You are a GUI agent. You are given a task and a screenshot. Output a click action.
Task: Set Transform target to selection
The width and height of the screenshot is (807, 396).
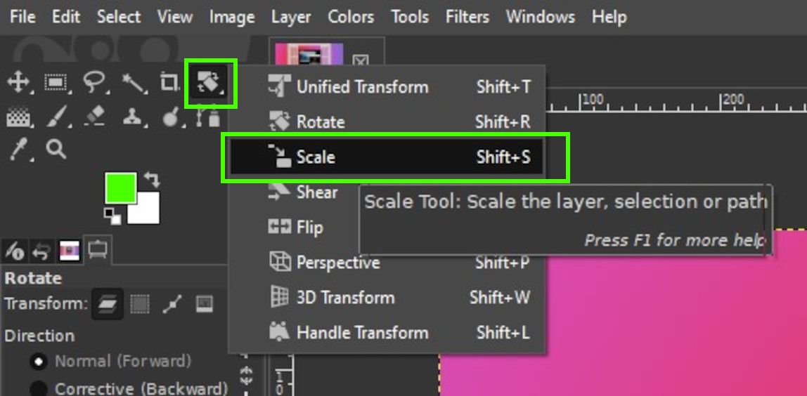coord(139,305)
